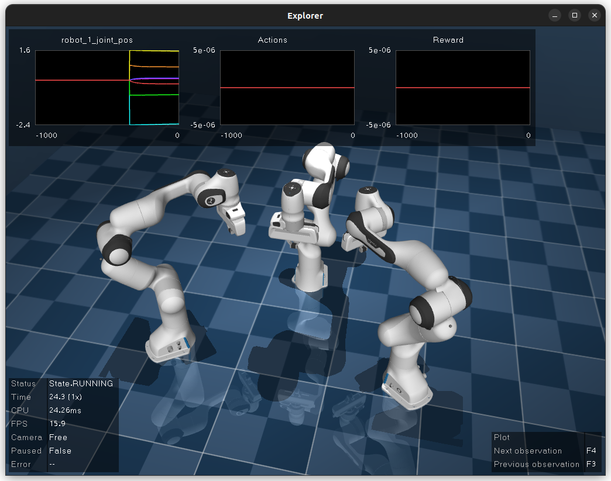The height and width of the screenshot is (481, 611).
Task: Click the FPS value 15.9
Action: click(x=57, y=423)
